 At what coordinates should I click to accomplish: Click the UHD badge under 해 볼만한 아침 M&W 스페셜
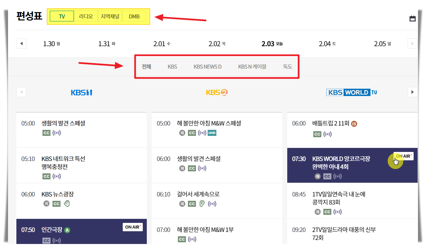(212, 133)
